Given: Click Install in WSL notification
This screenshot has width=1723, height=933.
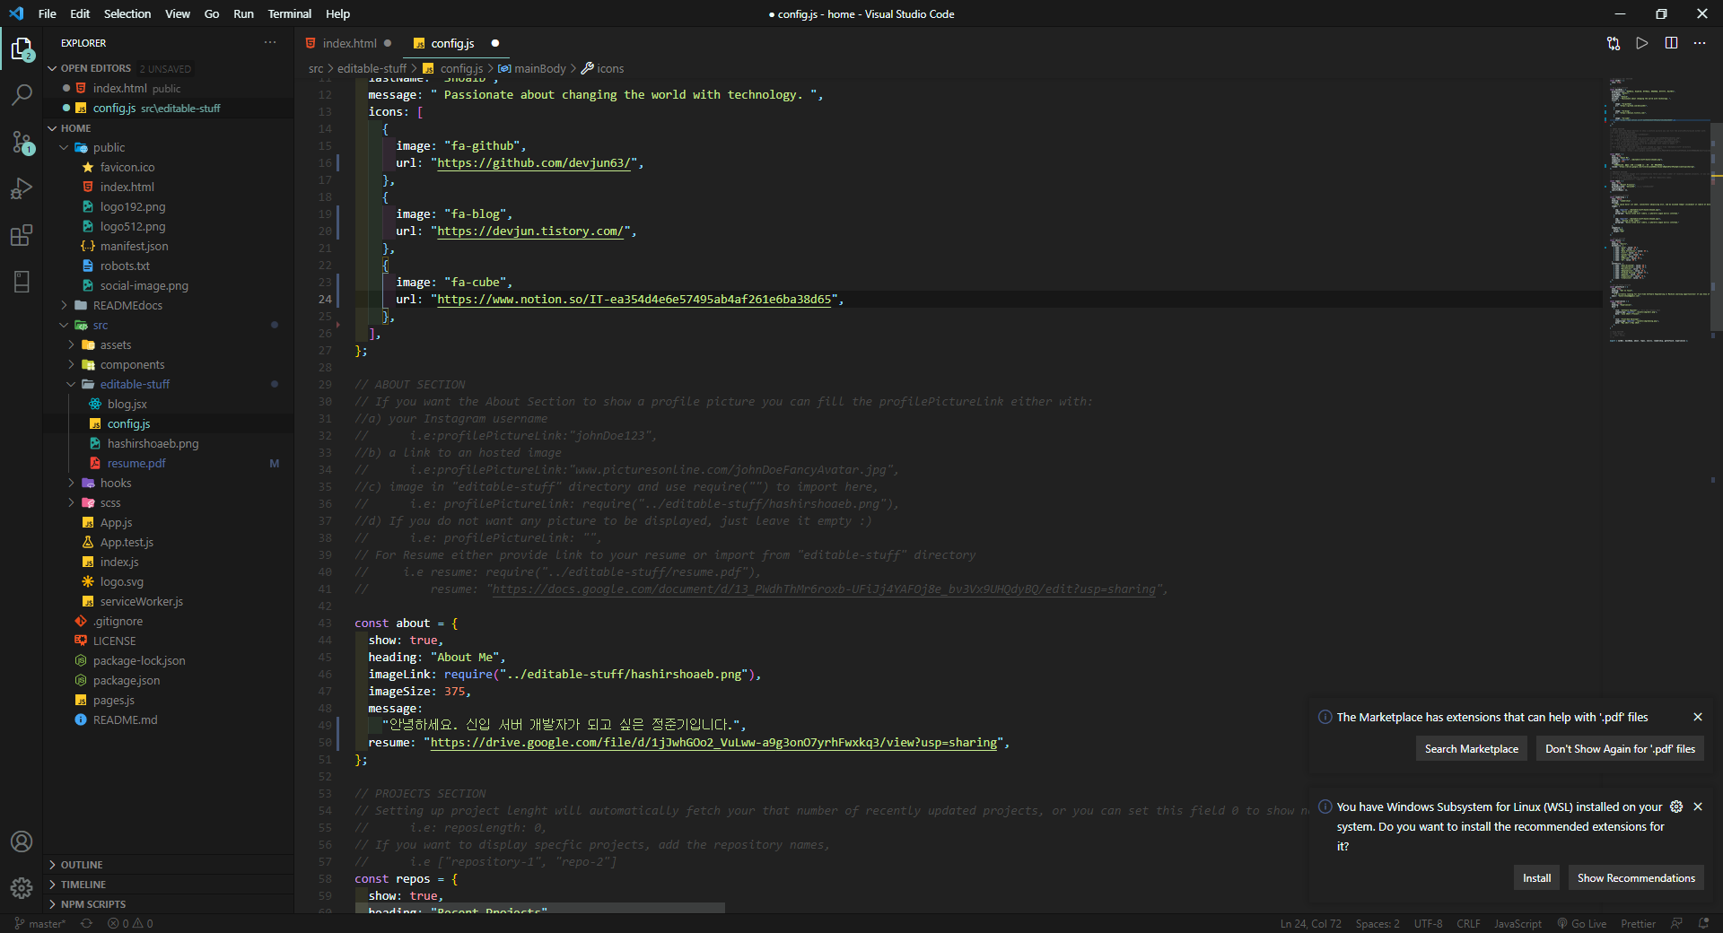Looking at the screenshot, I should (1536, 878).
